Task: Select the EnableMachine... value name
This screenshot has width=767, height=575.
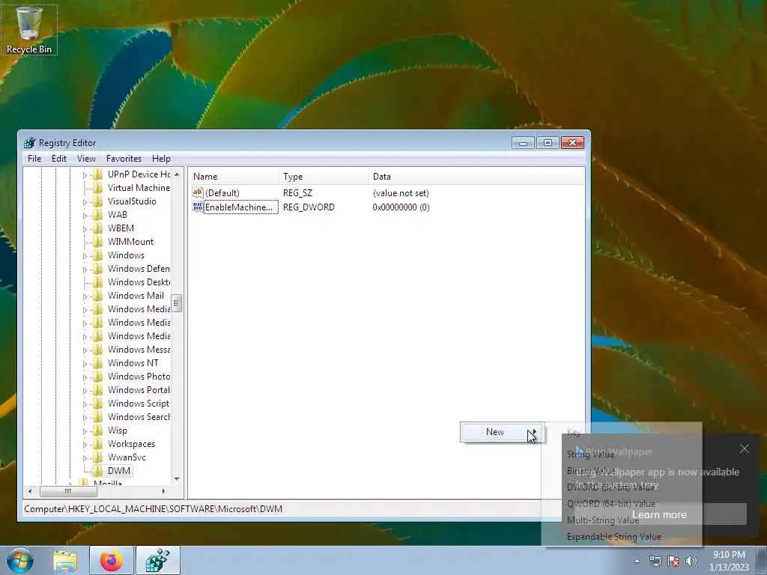Action: (240, 207)
